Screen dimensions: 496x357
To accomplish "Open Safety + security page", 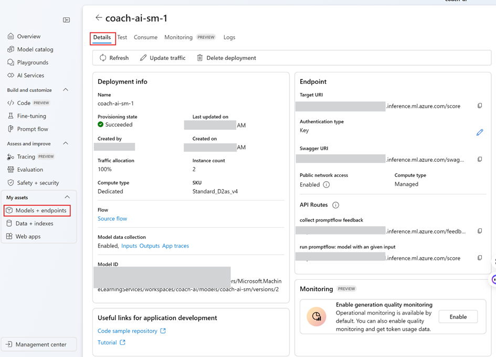I will coord(33,183).
